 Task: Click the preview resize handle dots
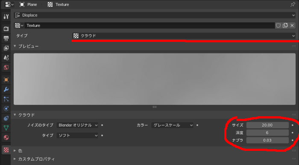point(155,107)
